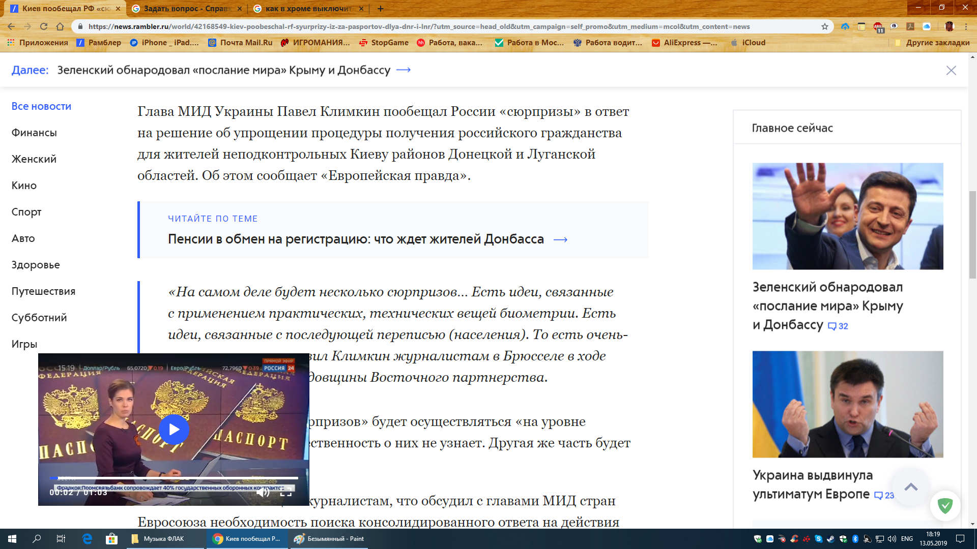Open Путешествия section
This screenshot has height=549, width=977.
tap(43, 291)
